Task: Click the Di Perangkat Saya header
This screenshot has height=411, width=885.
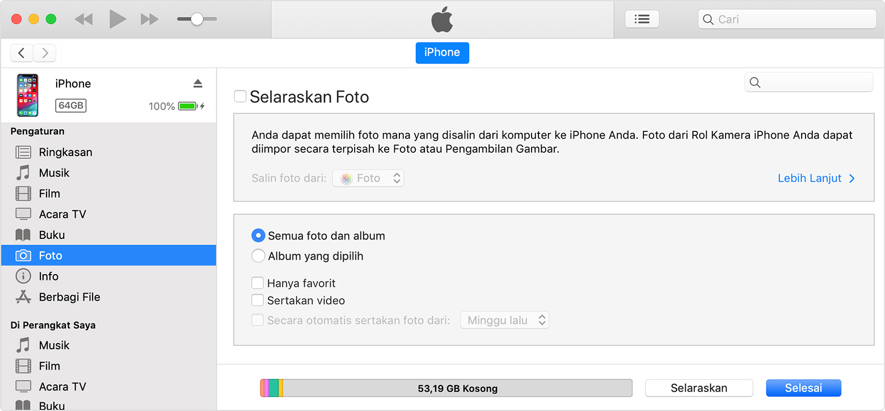Action: pos(53,326)
